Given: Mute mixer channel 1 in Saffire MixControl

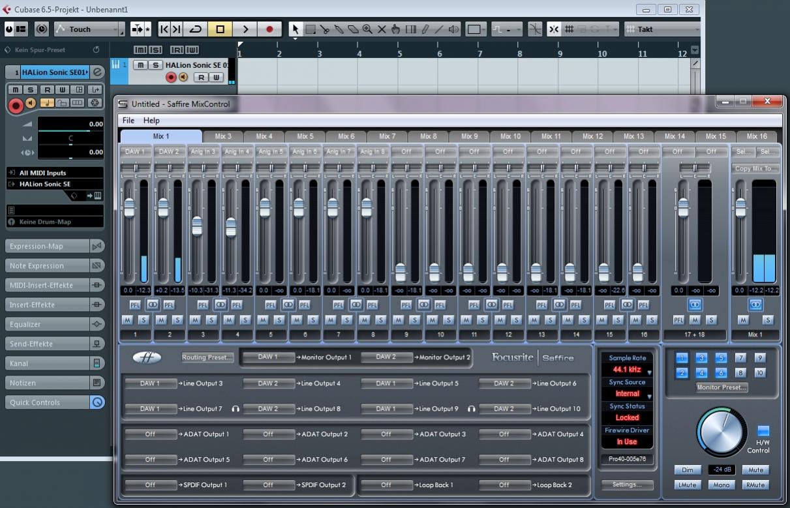Looking at the screenshot, I should (x=127, y=320).
